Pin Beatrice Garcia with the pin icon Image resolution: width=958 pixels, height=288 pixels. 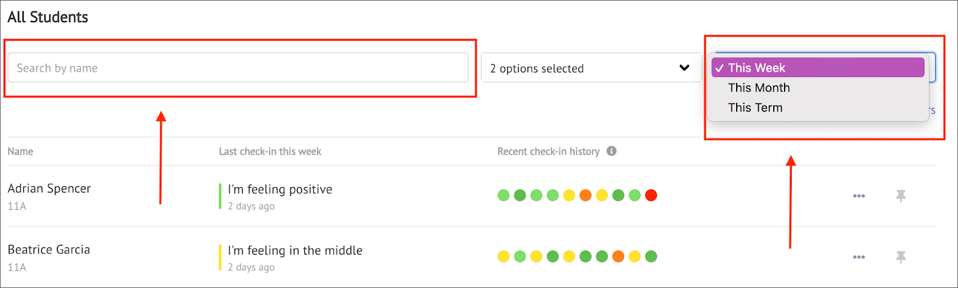pos(901,257)
